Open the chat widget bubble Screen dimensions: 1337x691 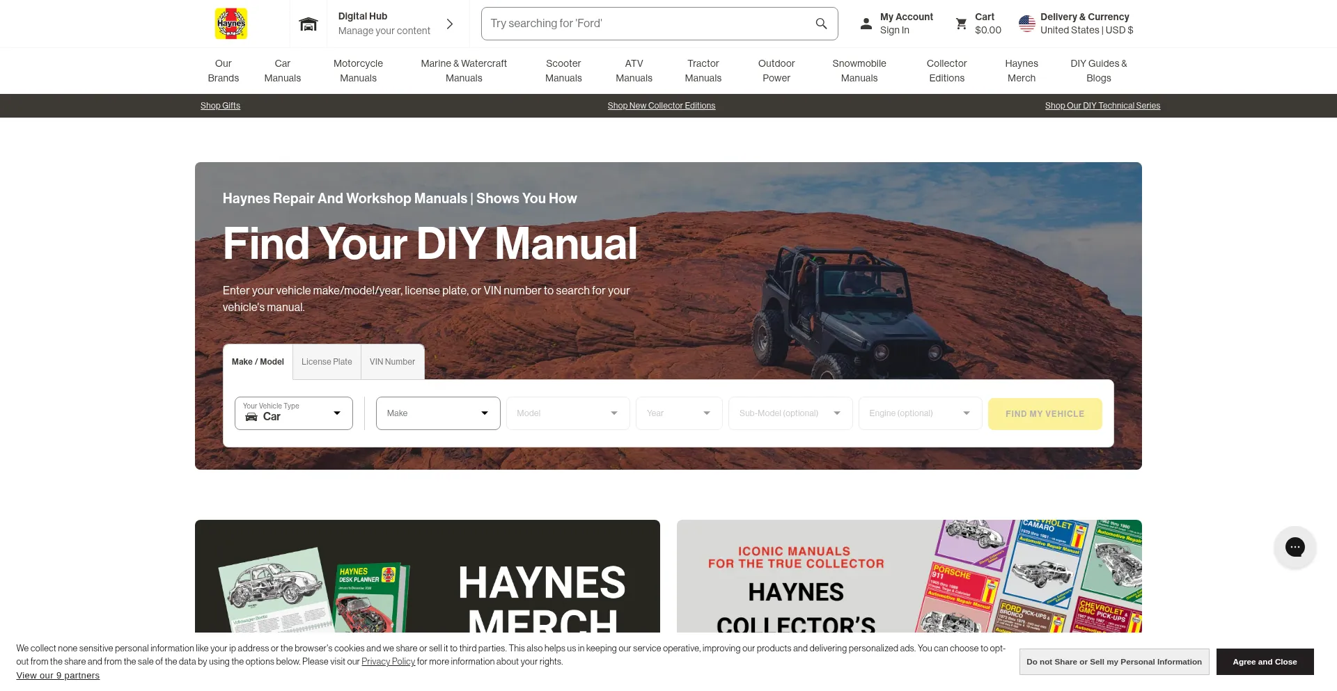click(x=1295, y=547)
